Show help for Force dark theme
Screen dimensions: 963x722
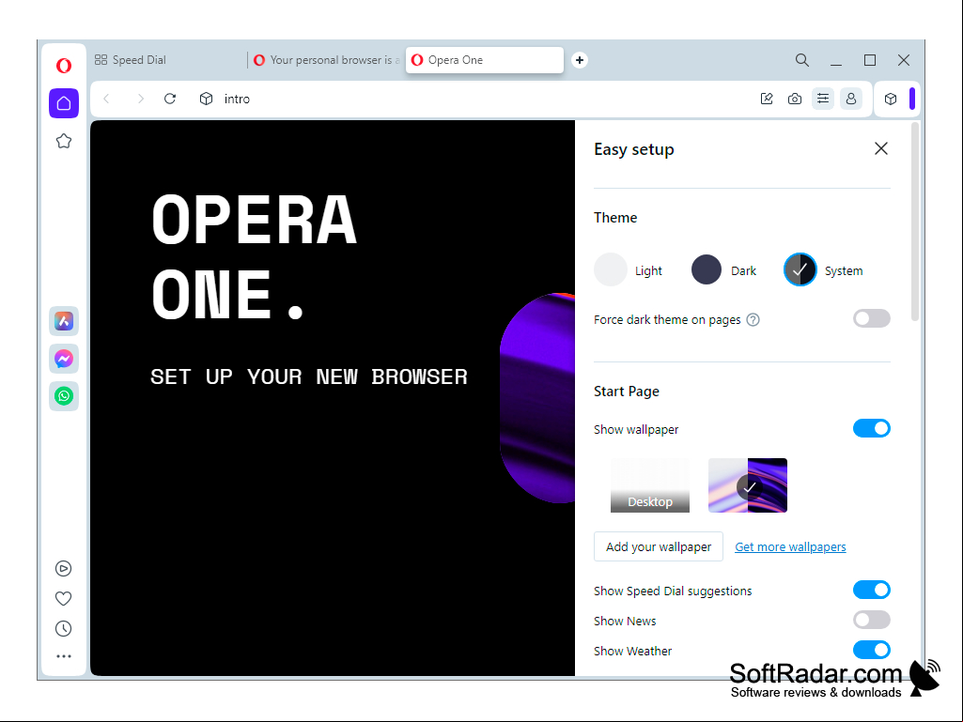click(x=753, y=320)
